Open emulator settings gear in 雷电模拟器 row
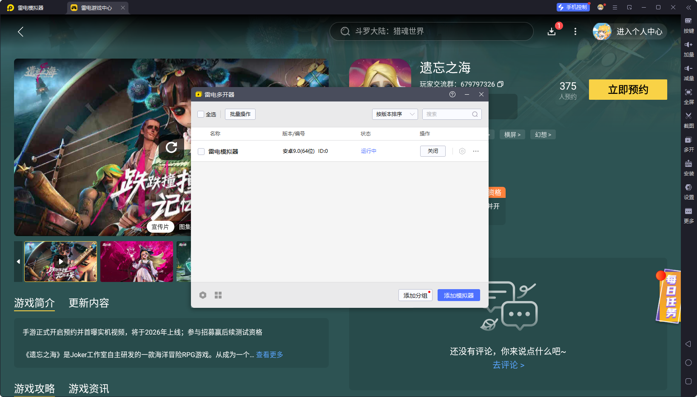697x397 pixels. pyautogui.click(x=462, y=151)
